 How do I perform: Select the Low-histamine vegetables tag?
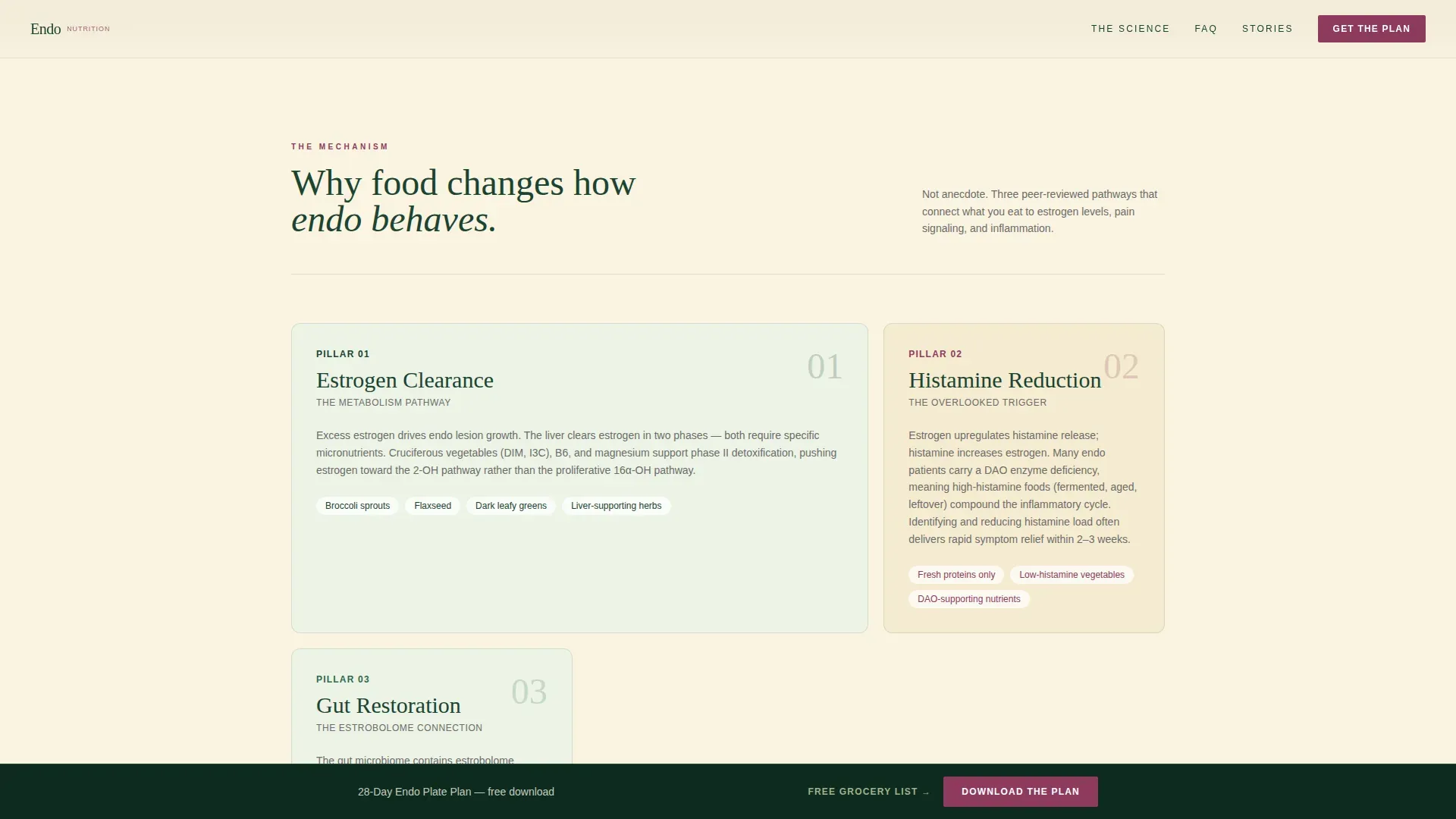[1072, 575]
